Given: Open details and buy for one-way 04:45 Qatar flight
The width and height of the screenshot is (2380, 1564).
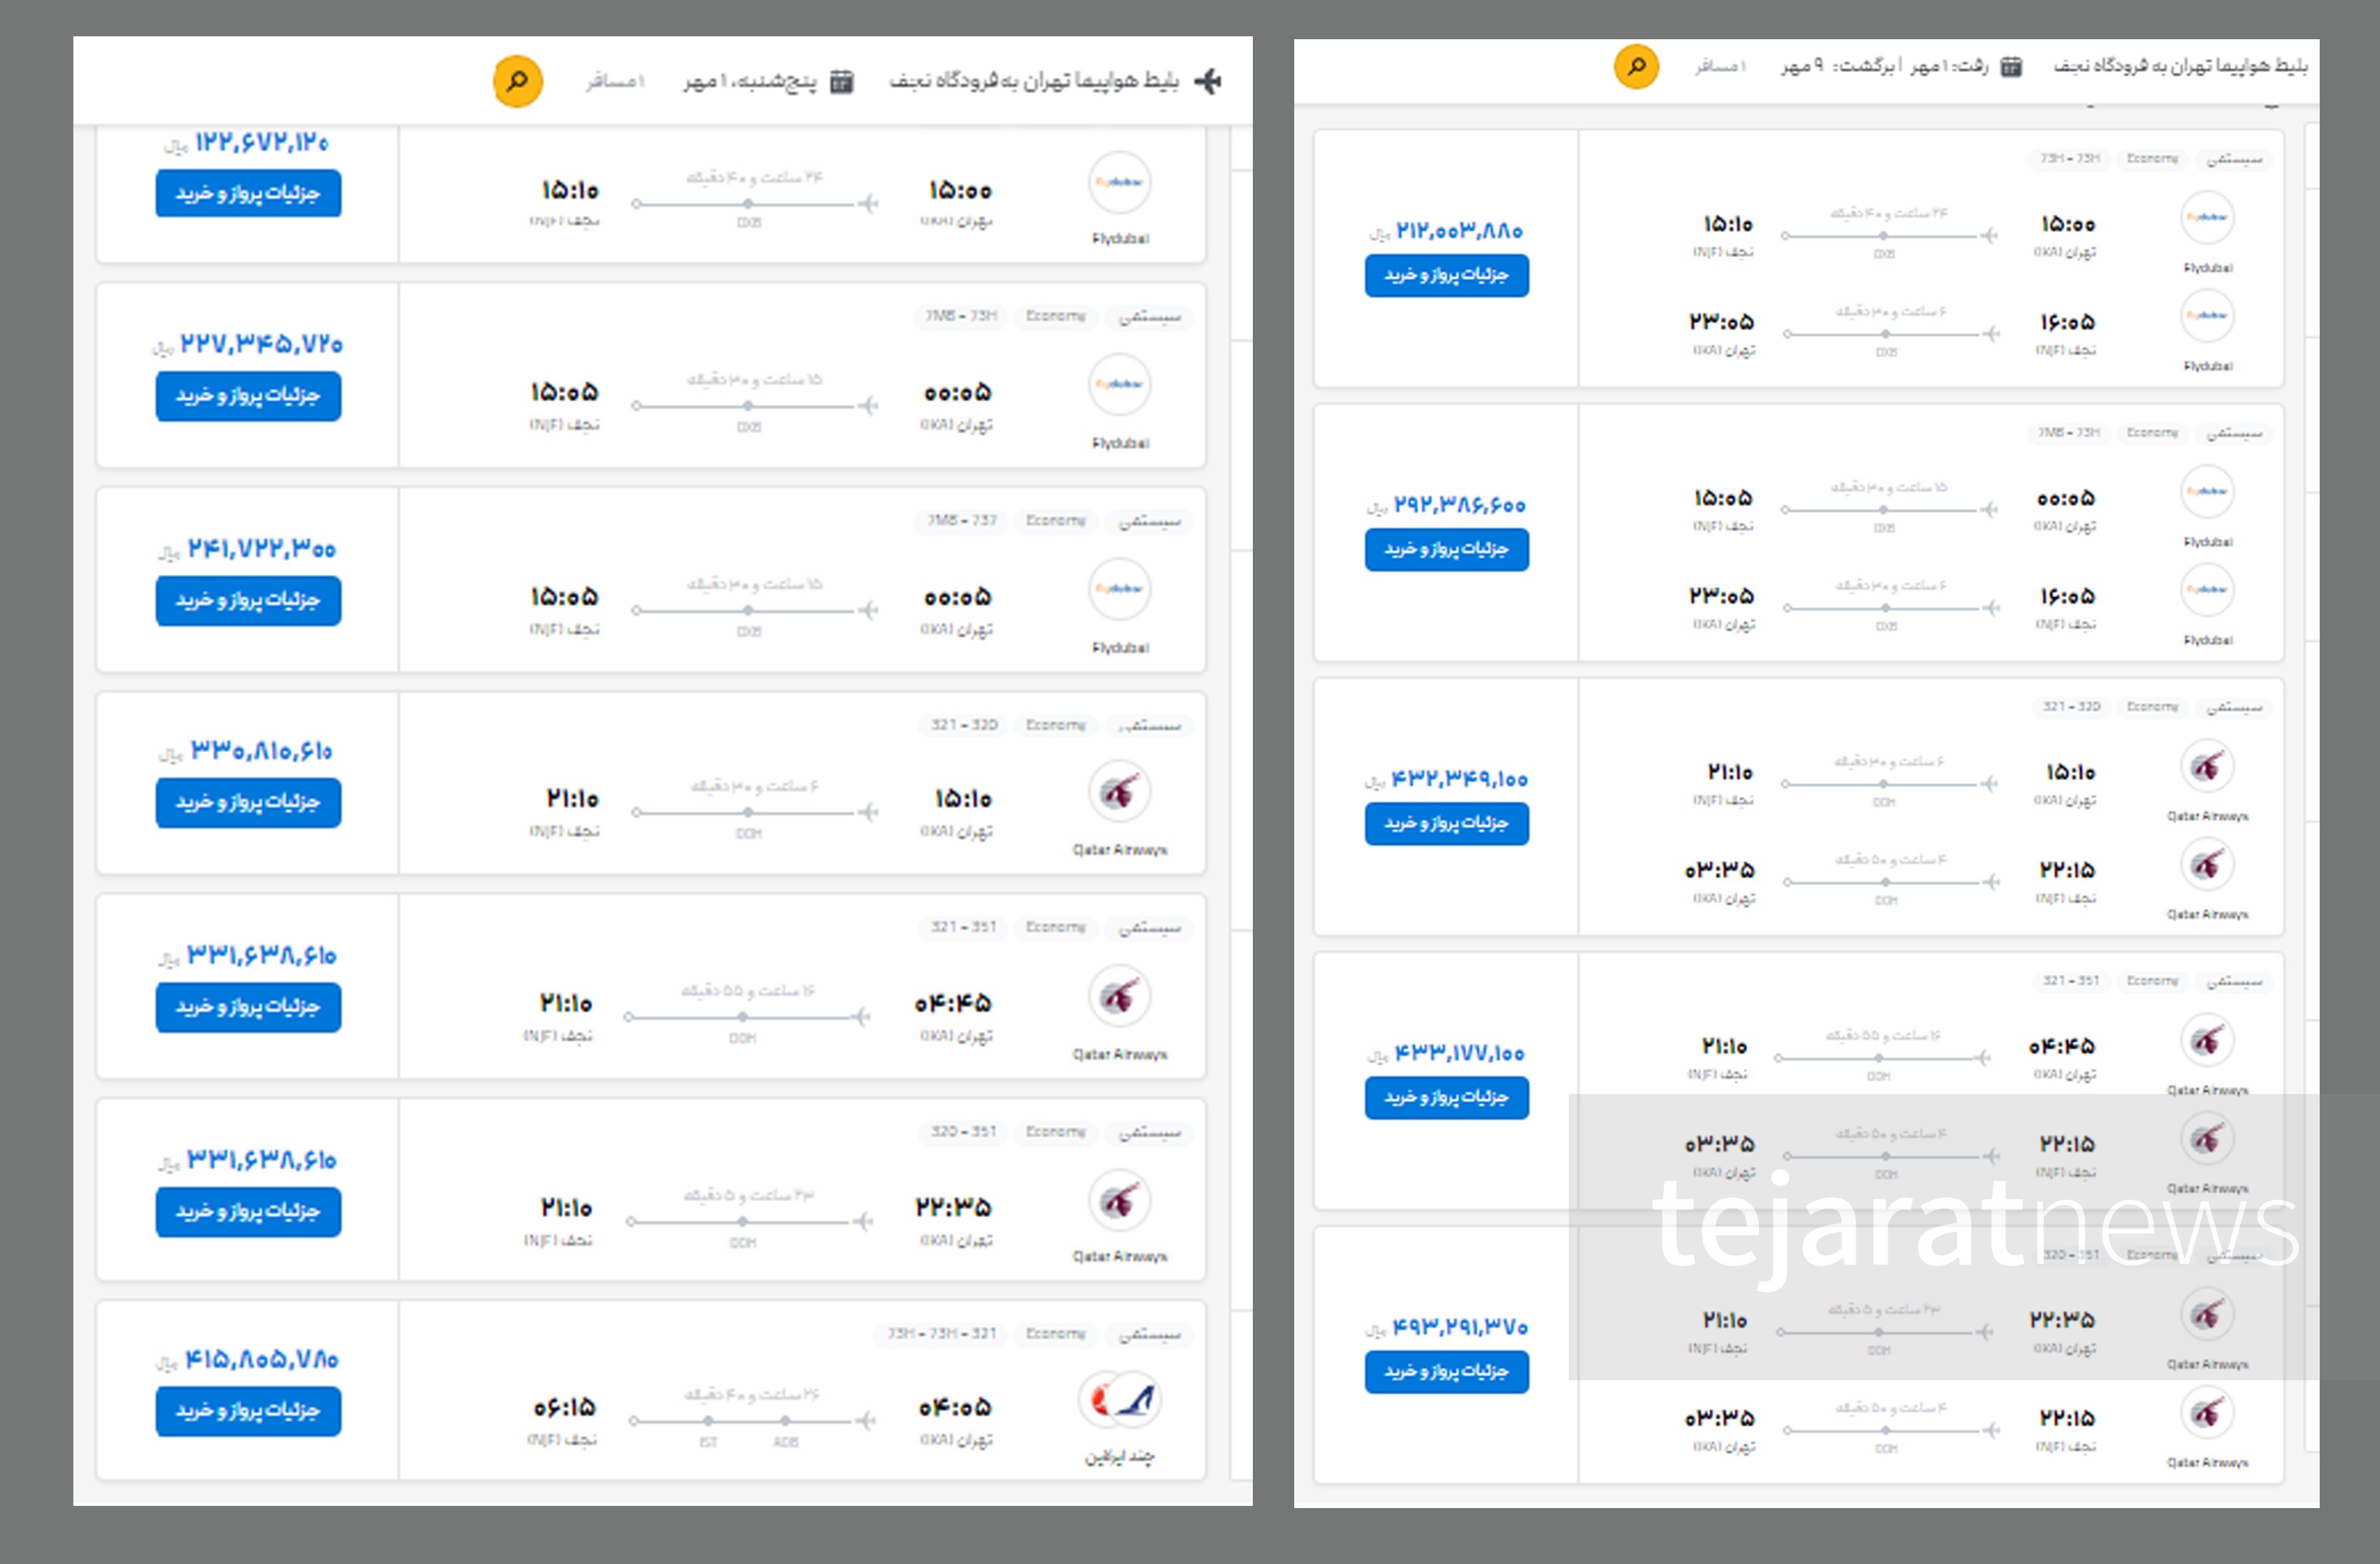Looking at the screenshot, I should pyautogui.click(x=248, y=1007).
